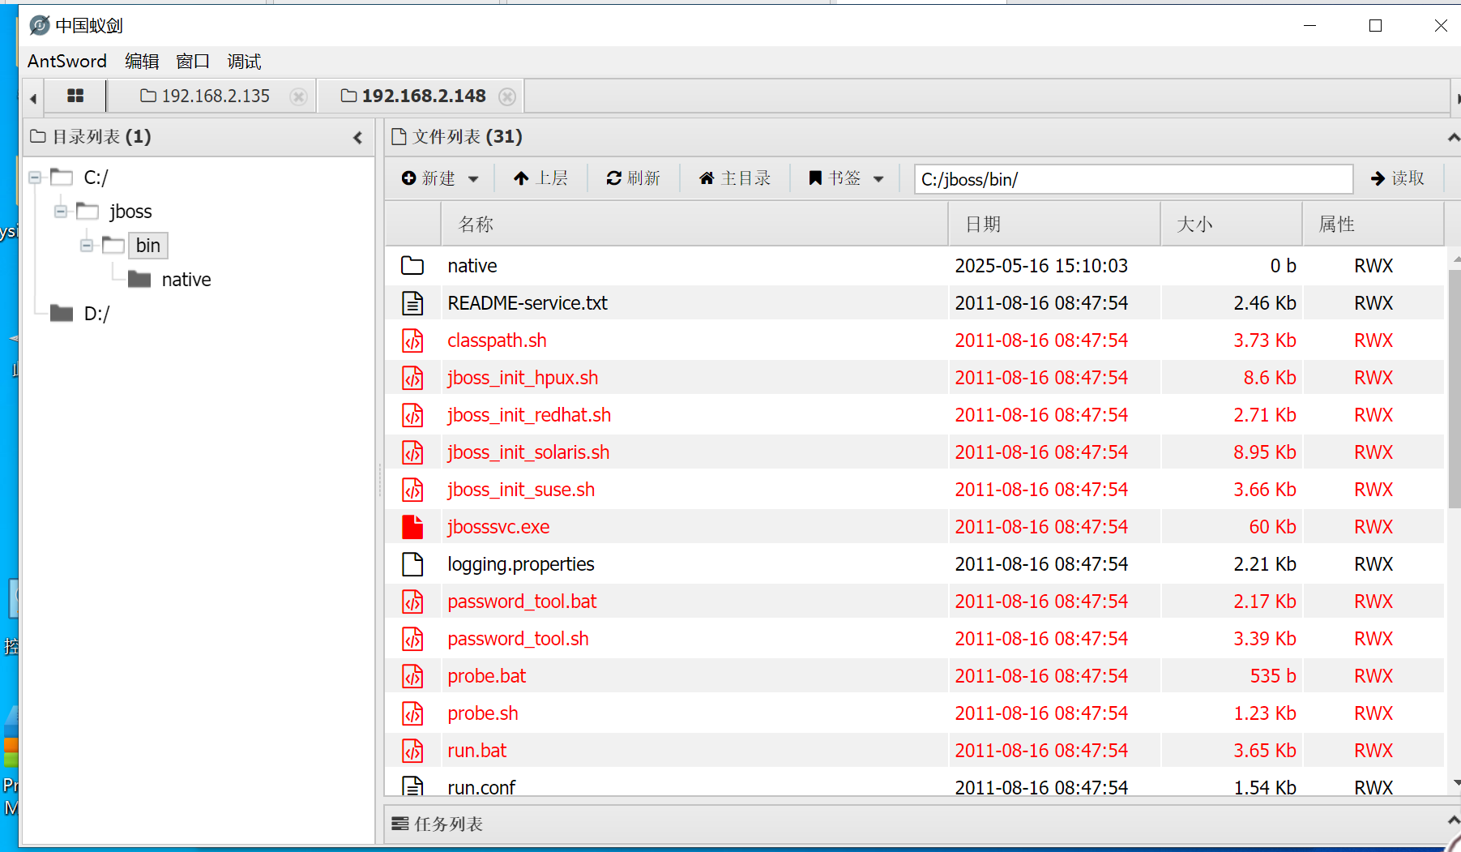Go up with the 上层 button
The width and height of the screenshot is (1461, 852).
[x=540, y=178]
